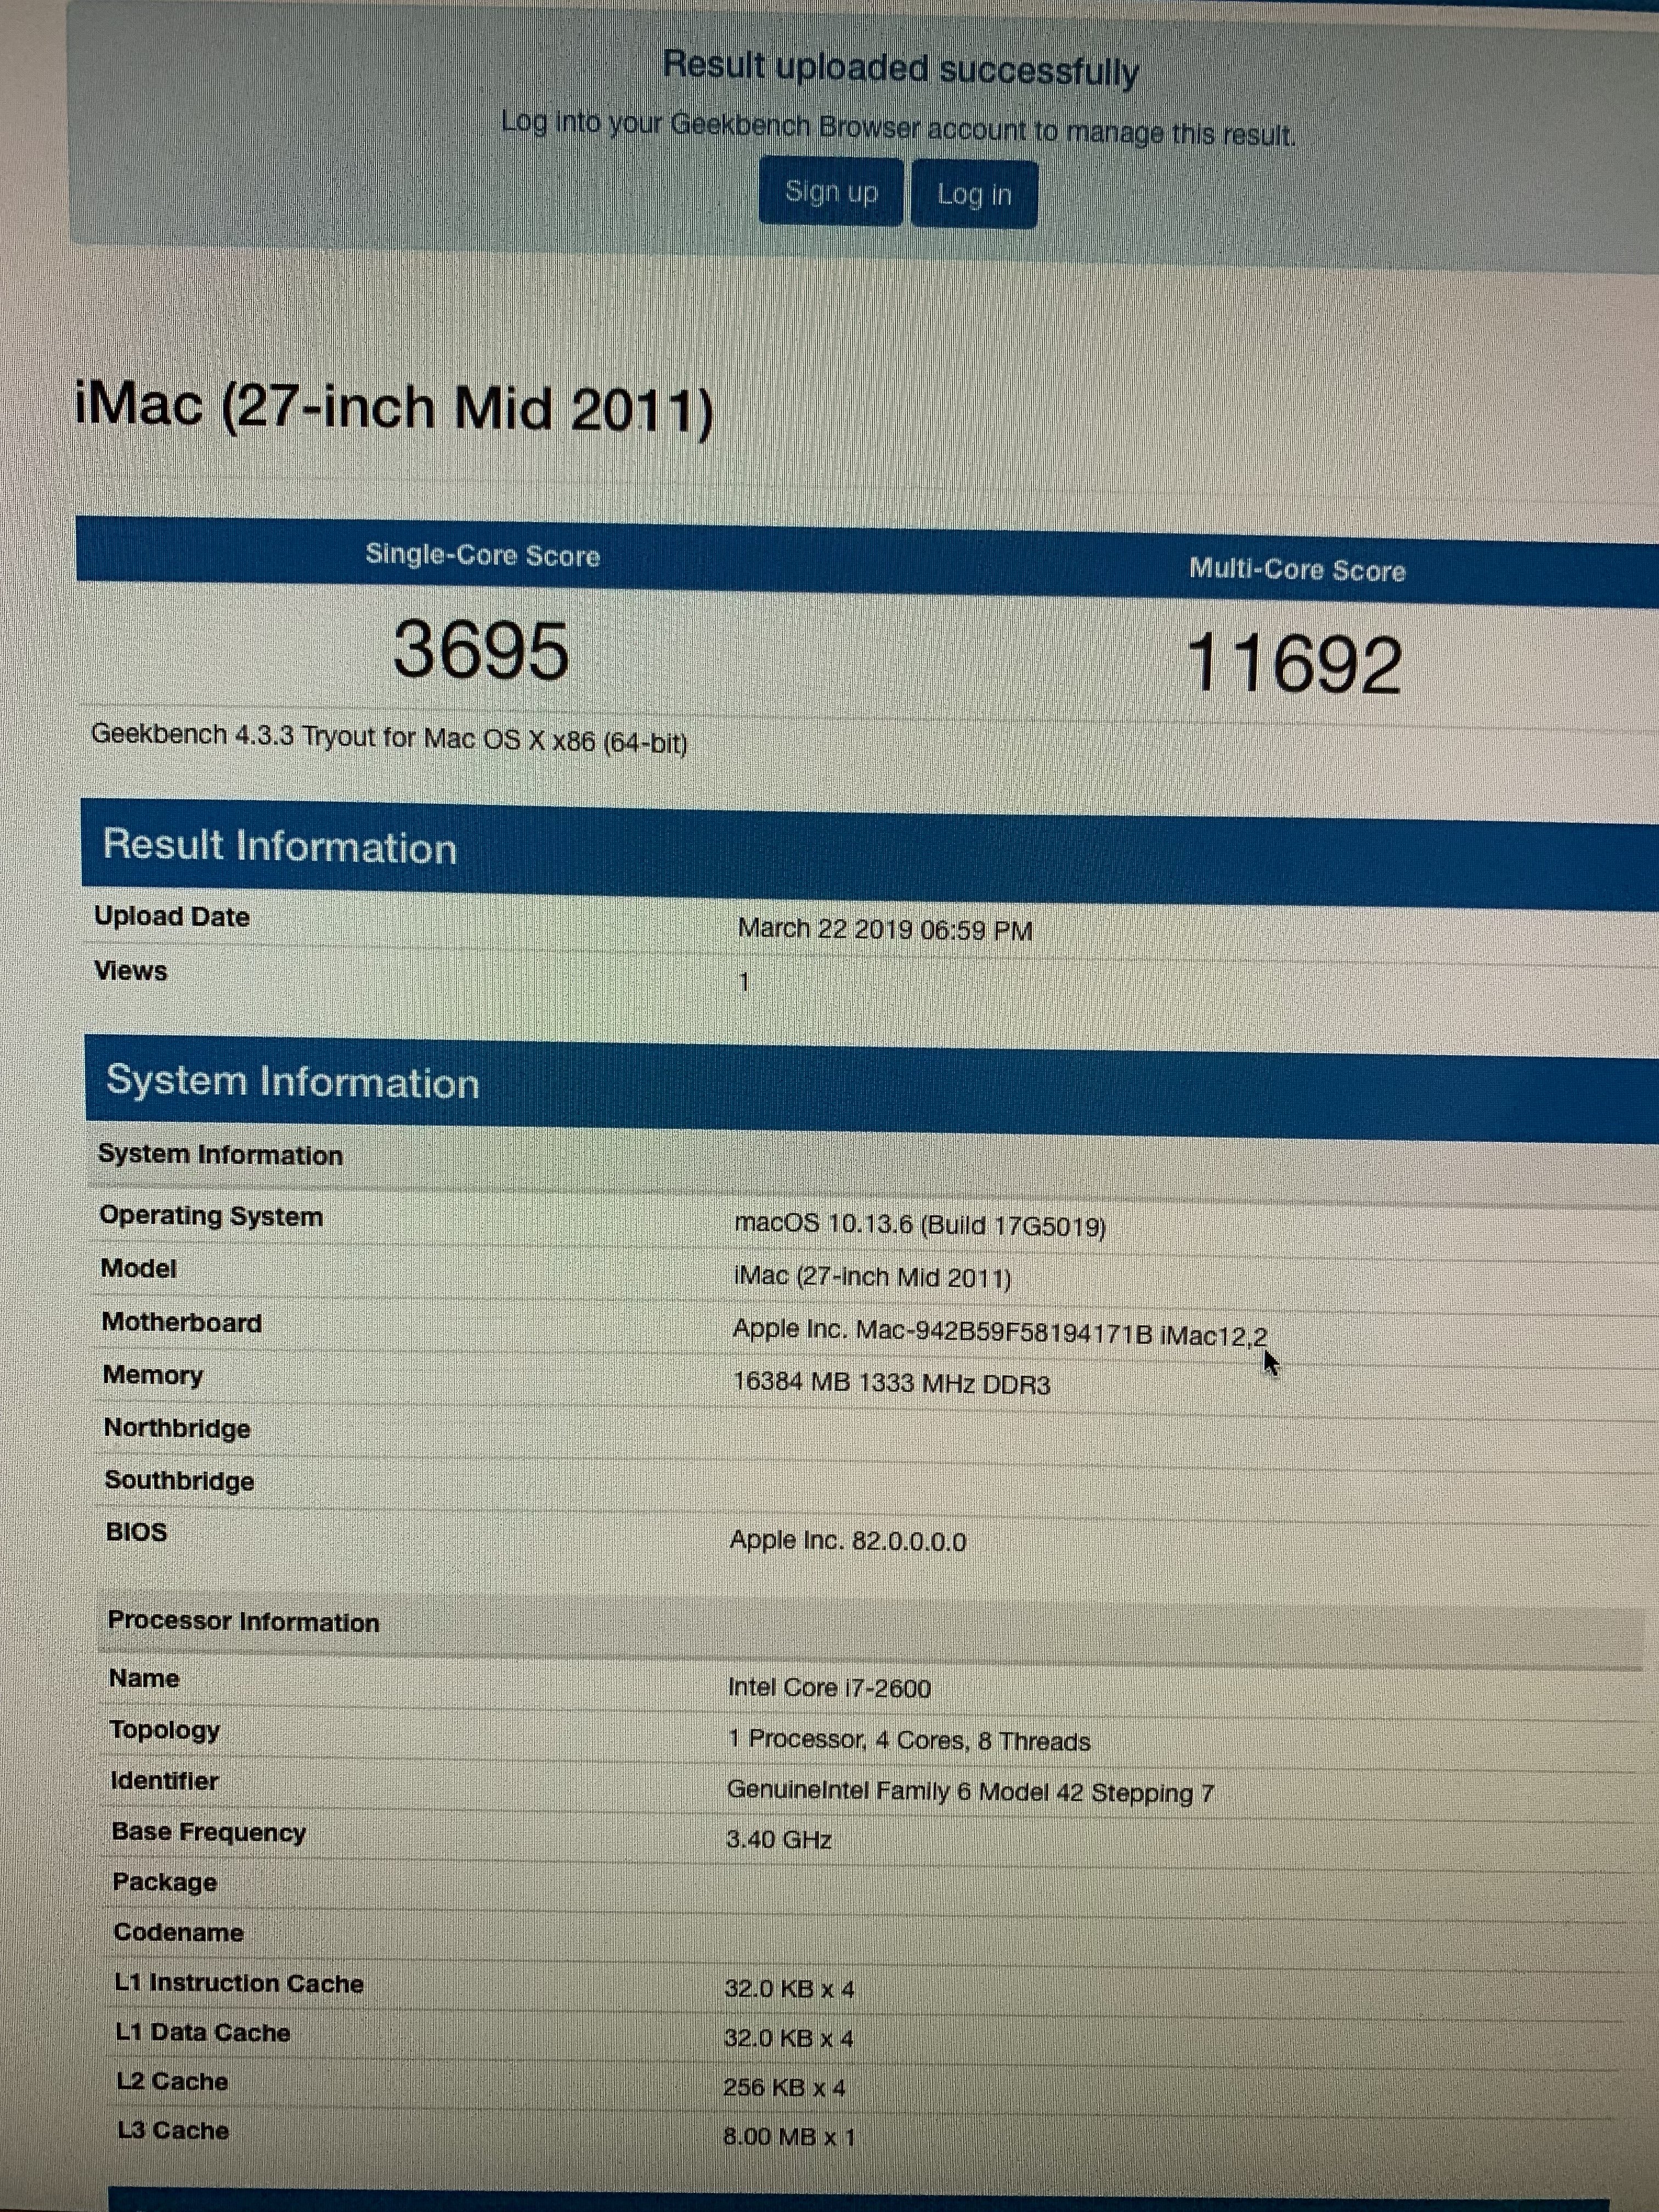The image size is (1659, 2212).
Task: Click the processor Name label
Action: point(145,1678)
